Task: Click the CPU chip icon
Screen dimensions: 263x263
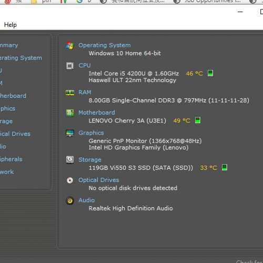Action: [x=70, y=66]
